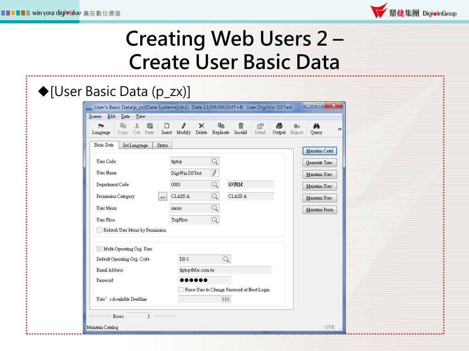Open the Detail toolbar tool
The image size is (469, 351).
(260, 129)
